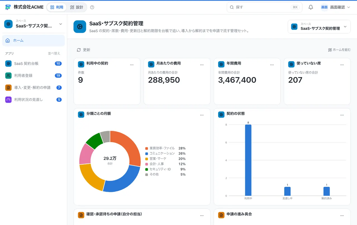Open the 確認・承認待ちの申請 card options menu

pyautogui.click(x=202, y=216)
